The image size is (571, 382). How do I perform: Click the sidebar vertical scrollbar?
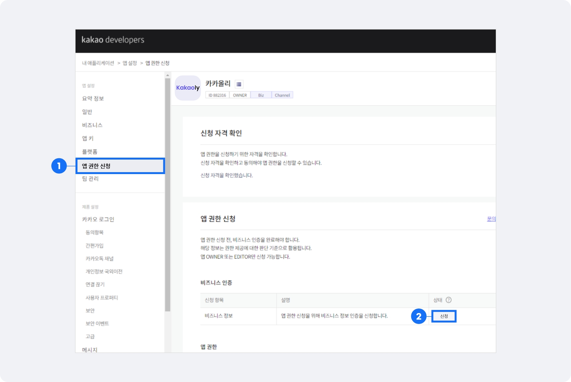coord(168,195)
